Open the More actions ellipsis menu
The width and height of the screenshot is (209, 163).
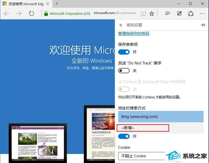pos(202,13)
